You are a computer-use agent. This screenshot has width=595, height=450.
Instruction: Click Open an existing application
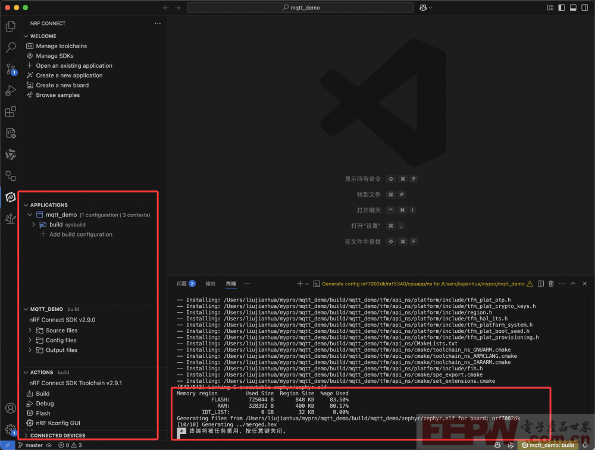point(74,65)
